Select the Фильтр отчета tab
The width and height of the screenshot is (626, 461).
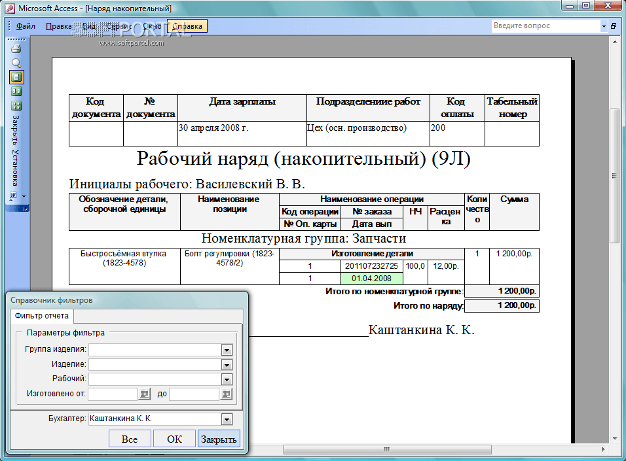tap(41, 316)
